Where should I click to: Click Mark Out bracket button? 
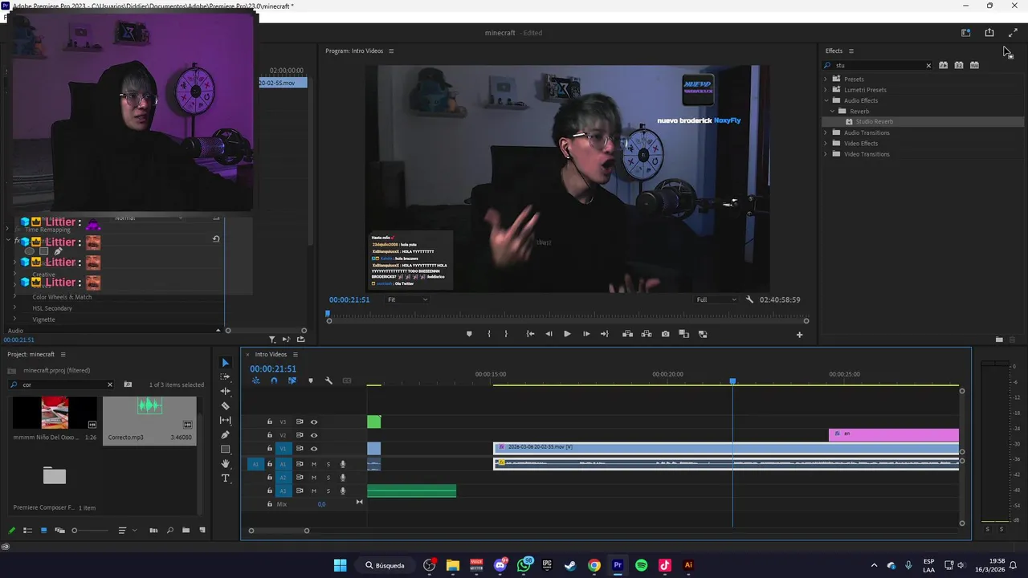coord(506,334)
